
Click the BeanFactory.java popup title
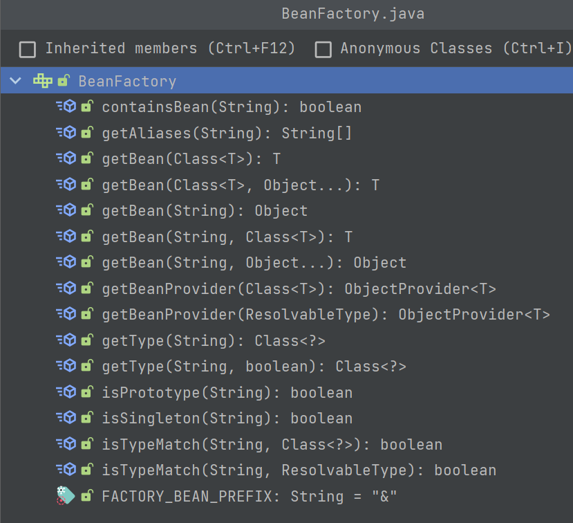pos(353,14)
